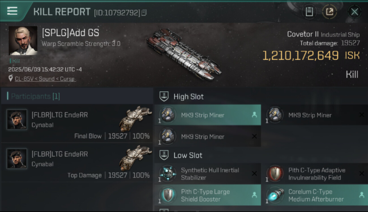The height and width of the screenshot is (212, 368).
Task: Close the kill report window
Action: tap(354, 12)
